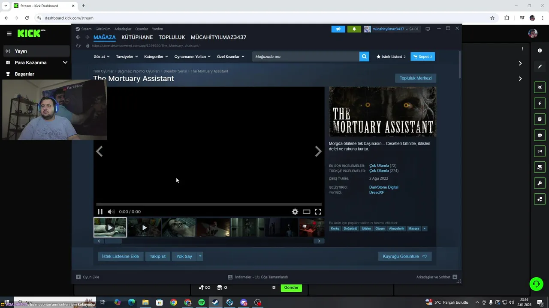Screen dimensions: 549x308
Task: Click in Mağazada ara search field
Action: tap(306, 56)
